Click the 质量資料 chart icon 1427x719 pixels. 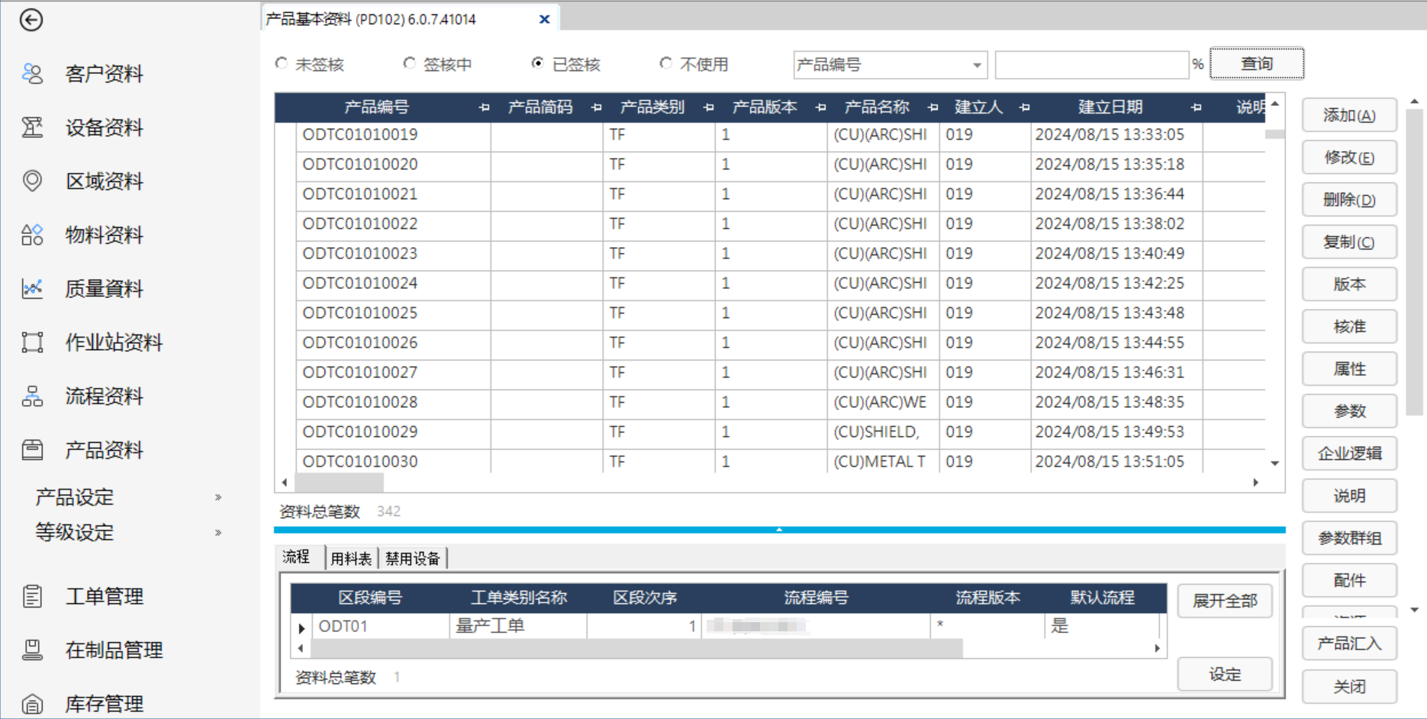(32, 288)
